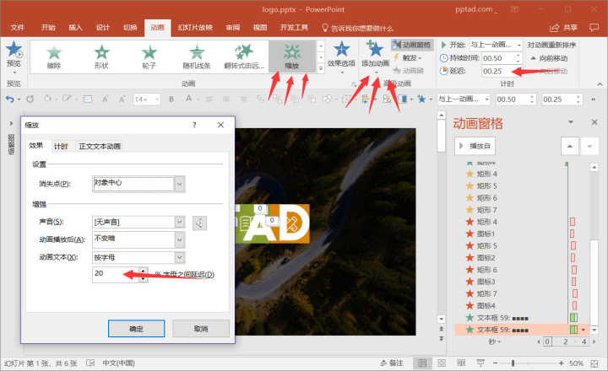608x371 pixels.
Task: Expand the slide thumbnail pane chevron
Action: (x=11, y=124)
